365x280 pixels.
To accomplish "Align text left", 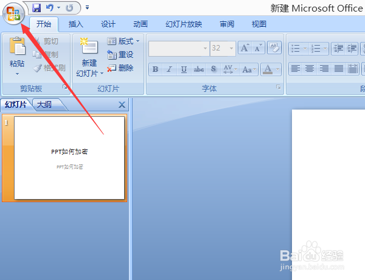I will click(296, 69).
